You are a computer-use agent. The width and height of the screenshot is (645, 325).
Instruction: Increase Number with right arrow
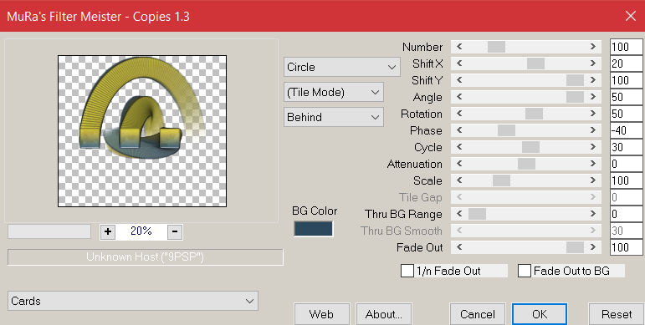point(593,47)
